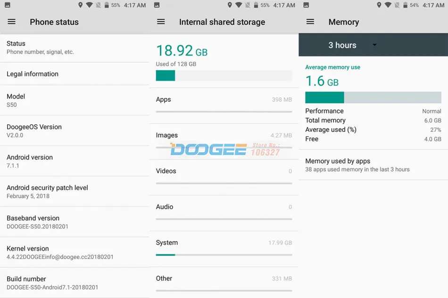Select the System storage row
The image size is (448, 298).
click(x=224, y=249)
